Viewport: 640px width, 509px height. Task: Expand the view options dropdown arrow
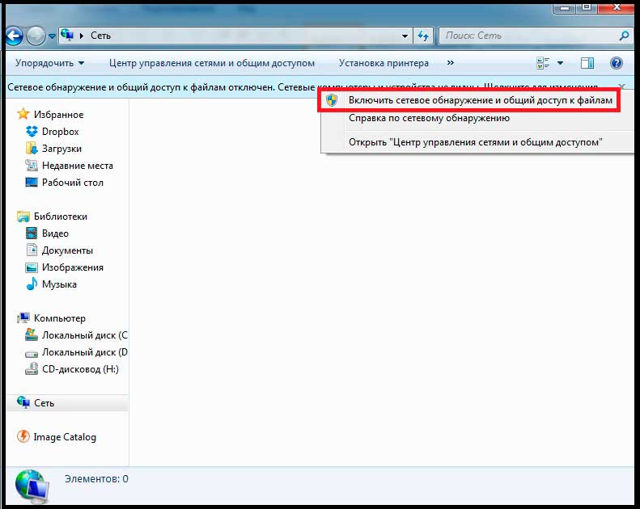[560, 63]
